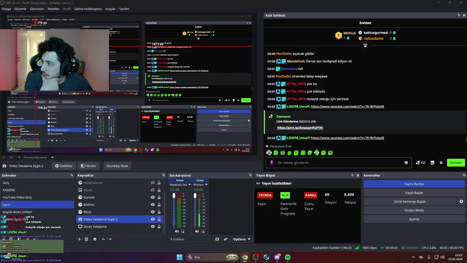467x263 pixels.
Task: Open the Dosya menu
Action: (x=6, y=9)
